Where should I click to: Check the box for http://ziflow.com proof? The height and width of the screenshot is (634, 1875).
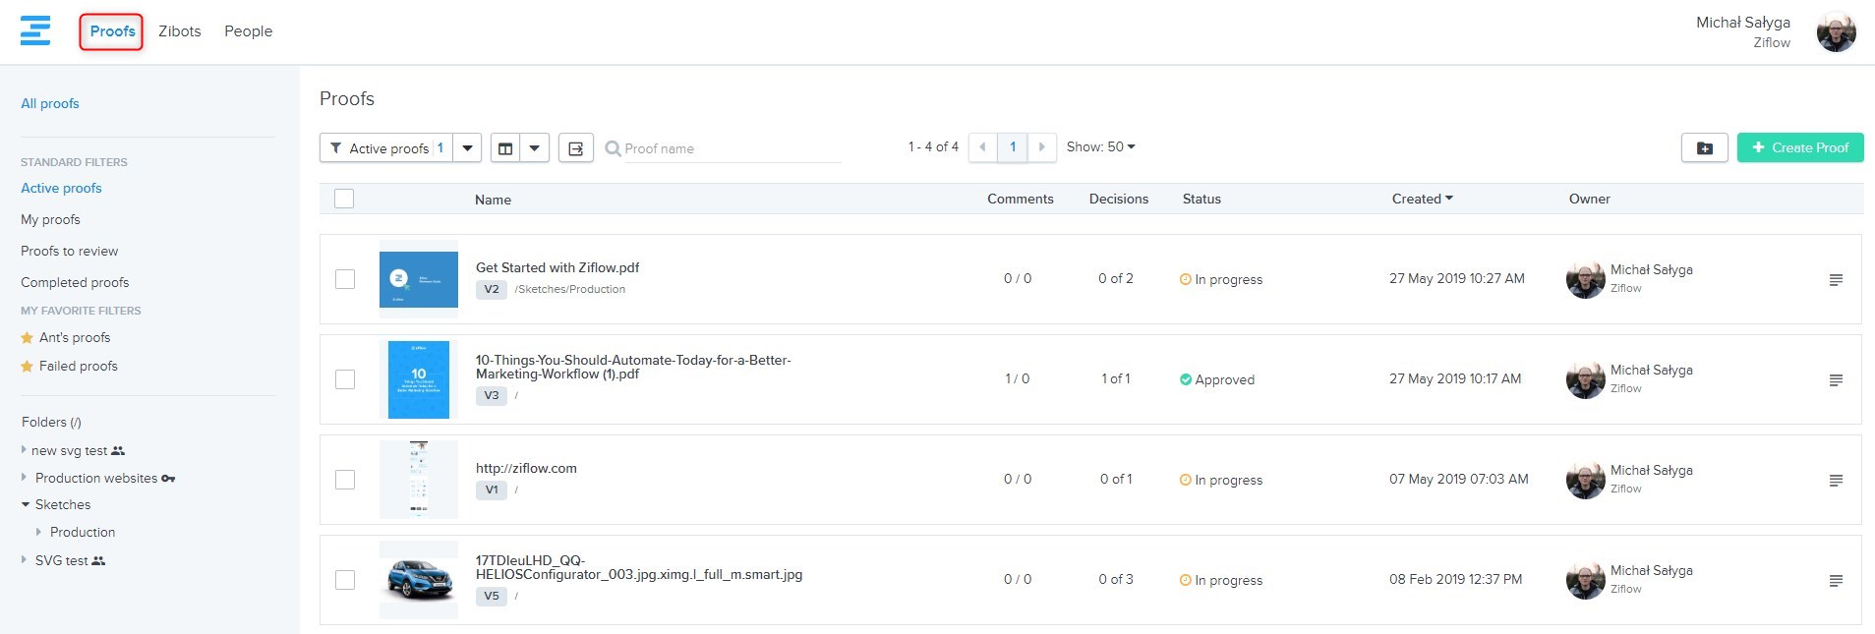tap(345, 480)
